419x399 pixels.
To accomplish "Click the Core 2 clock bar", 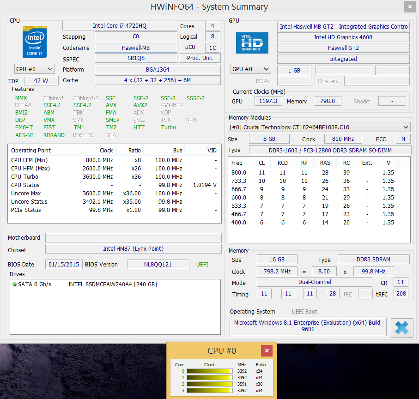I will (x=210, y=384).
